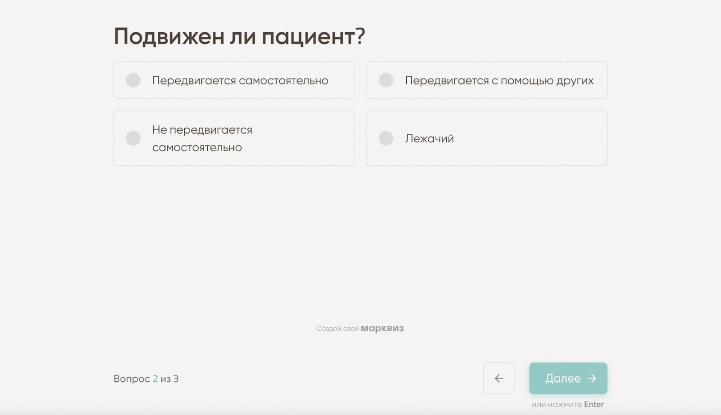Choose the answer card Передвигается с помощью других
The image size is (721, 415).
[487, 80]
